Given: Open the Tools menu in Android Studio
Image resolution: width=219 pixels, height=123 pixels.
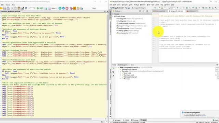Looking at the screenshot, I should 157,5.
